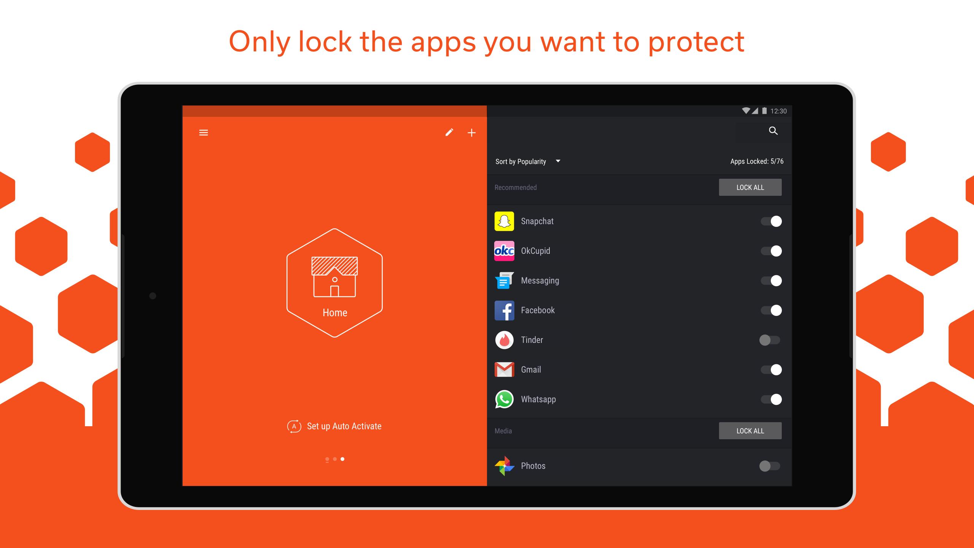Open the hamburger menu on left panel
The height and width of the screenshot is (548, 974).
click(204, 132)
